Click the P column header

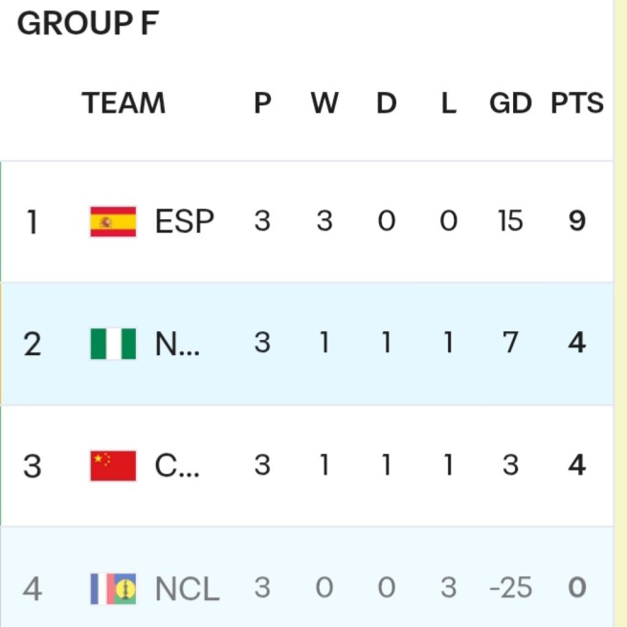pyautogui.click(x=263, y=103)
